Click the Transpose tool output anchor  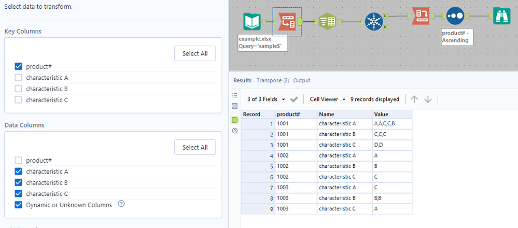pos(300,22)
